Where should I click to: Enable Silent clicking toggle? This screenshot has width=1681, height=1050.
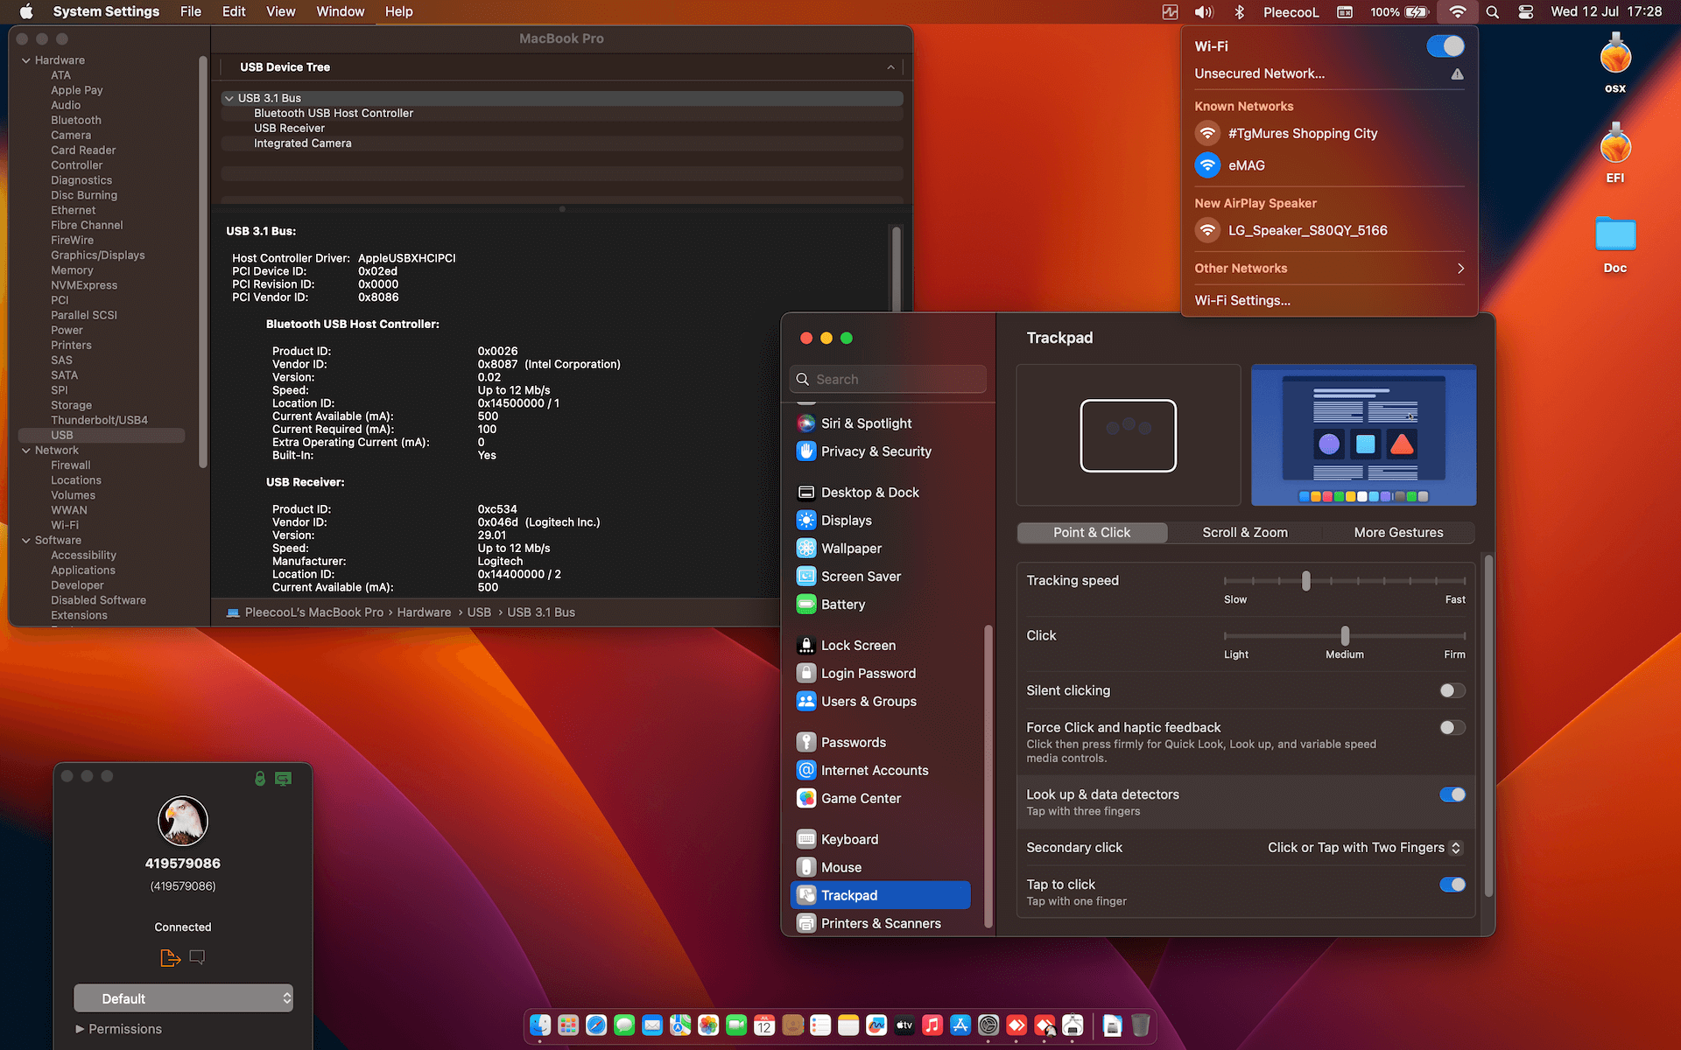[1452, 691]
